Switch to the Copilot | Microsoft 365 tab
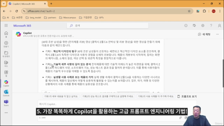 (23, 4)
